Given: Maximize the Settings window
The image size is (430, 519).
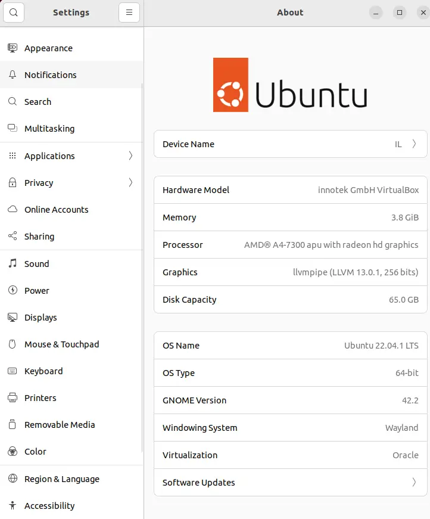Looking at the screenshot, I should [x=400, y=13].
